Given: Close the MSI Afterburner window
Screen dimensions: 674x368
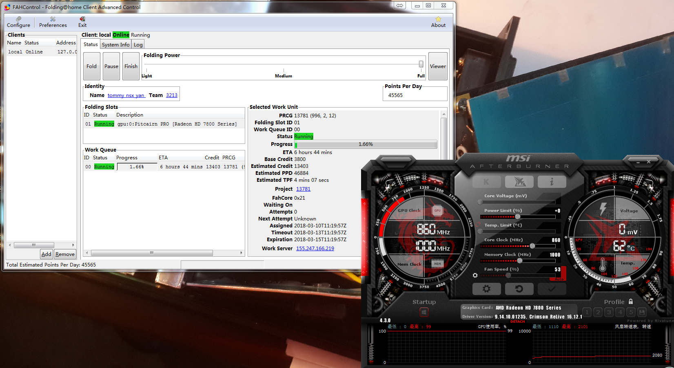Looking at the screenshot, I should coord(649,162).
